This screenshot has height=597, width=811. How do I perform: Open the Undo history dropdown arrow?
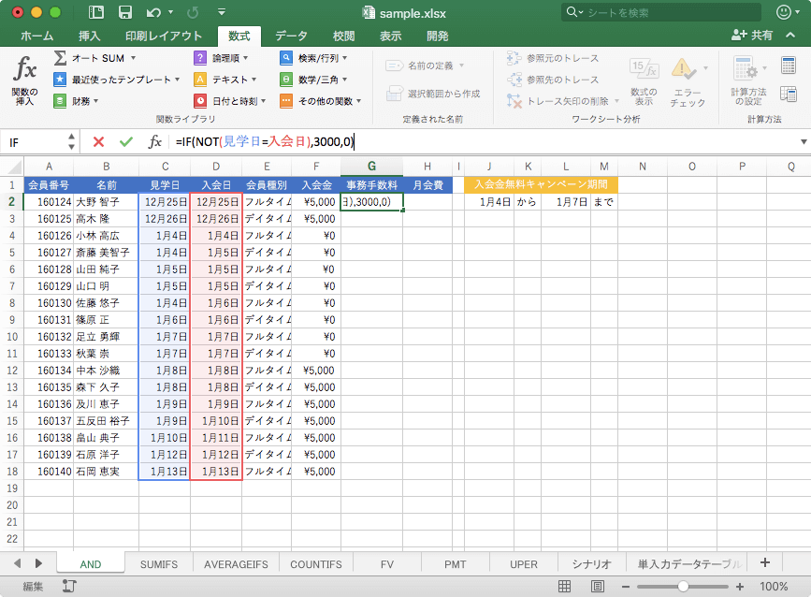point(170,12)
